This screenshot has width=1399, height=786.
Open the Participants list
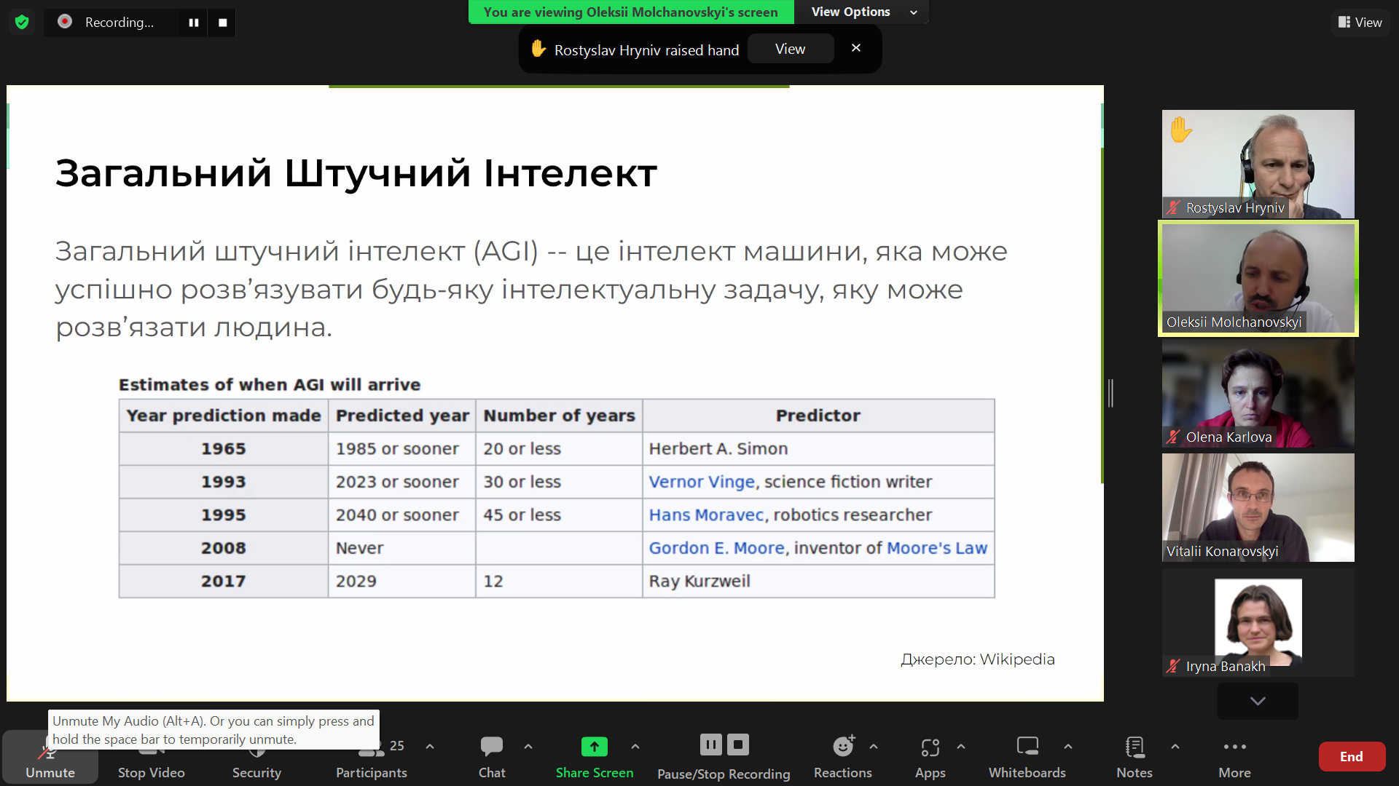tap(372, 758)
